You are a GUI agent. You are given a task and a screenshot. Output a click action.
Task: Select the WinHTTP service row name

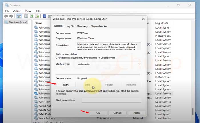[x=44, y=102]
